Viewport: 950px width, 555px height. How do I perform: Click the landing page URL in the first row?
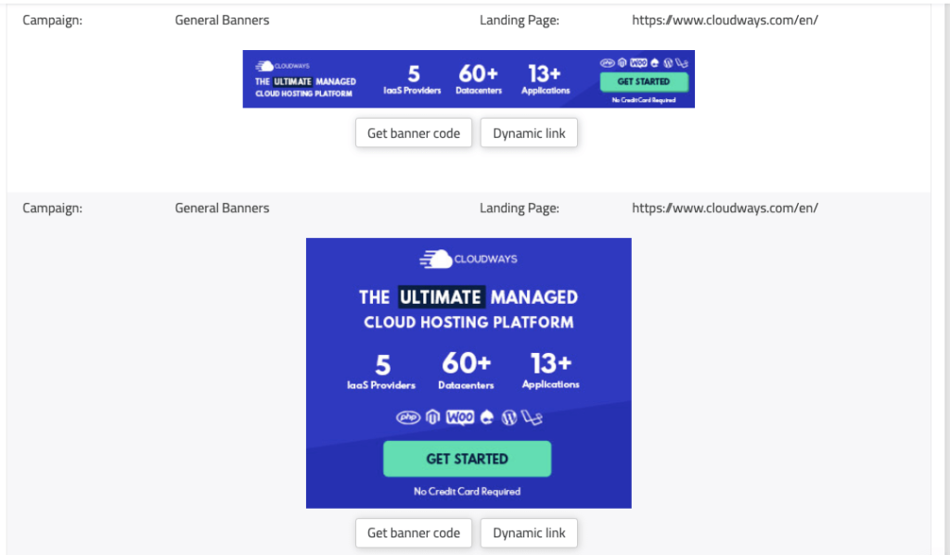(x=725, y=20)
